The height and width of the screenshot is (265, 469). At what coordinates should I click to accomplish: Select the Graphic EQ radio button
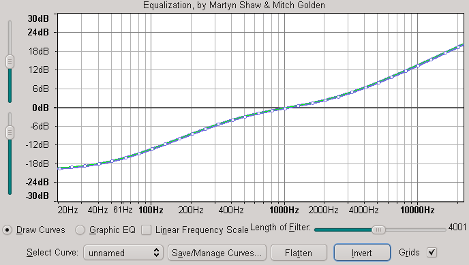click(x=80, y=230)
